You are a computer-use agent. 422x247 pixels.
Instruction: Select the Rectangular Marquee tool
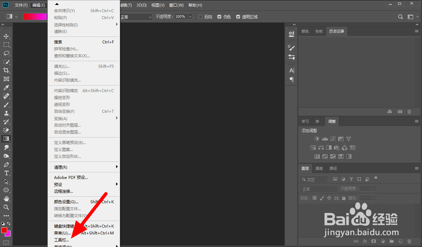(x=6, y=45)
